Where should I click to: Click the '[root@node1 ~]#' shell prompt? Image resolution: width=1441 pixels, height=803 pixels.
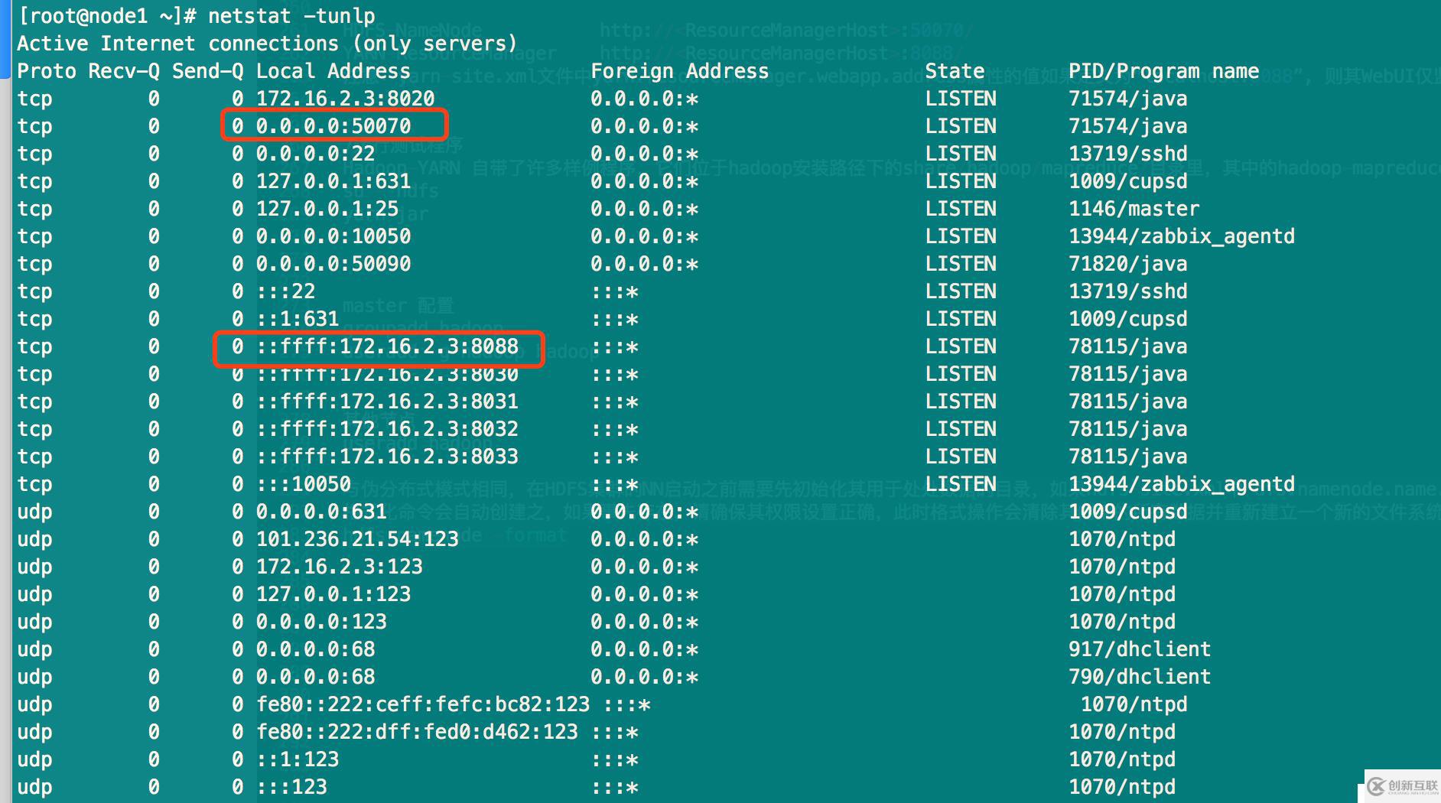coord(107,16)
